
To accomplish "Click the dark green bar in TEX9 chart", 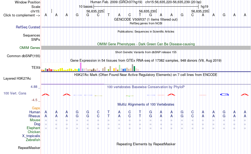I will tap(134, 69).
